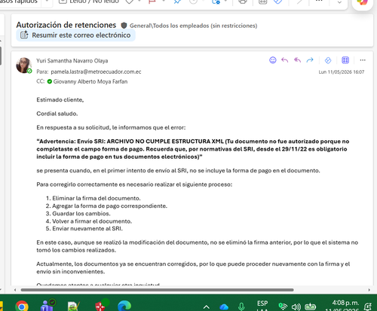
Task: Click the text Estimado cliente,
Action: [60, 100]
